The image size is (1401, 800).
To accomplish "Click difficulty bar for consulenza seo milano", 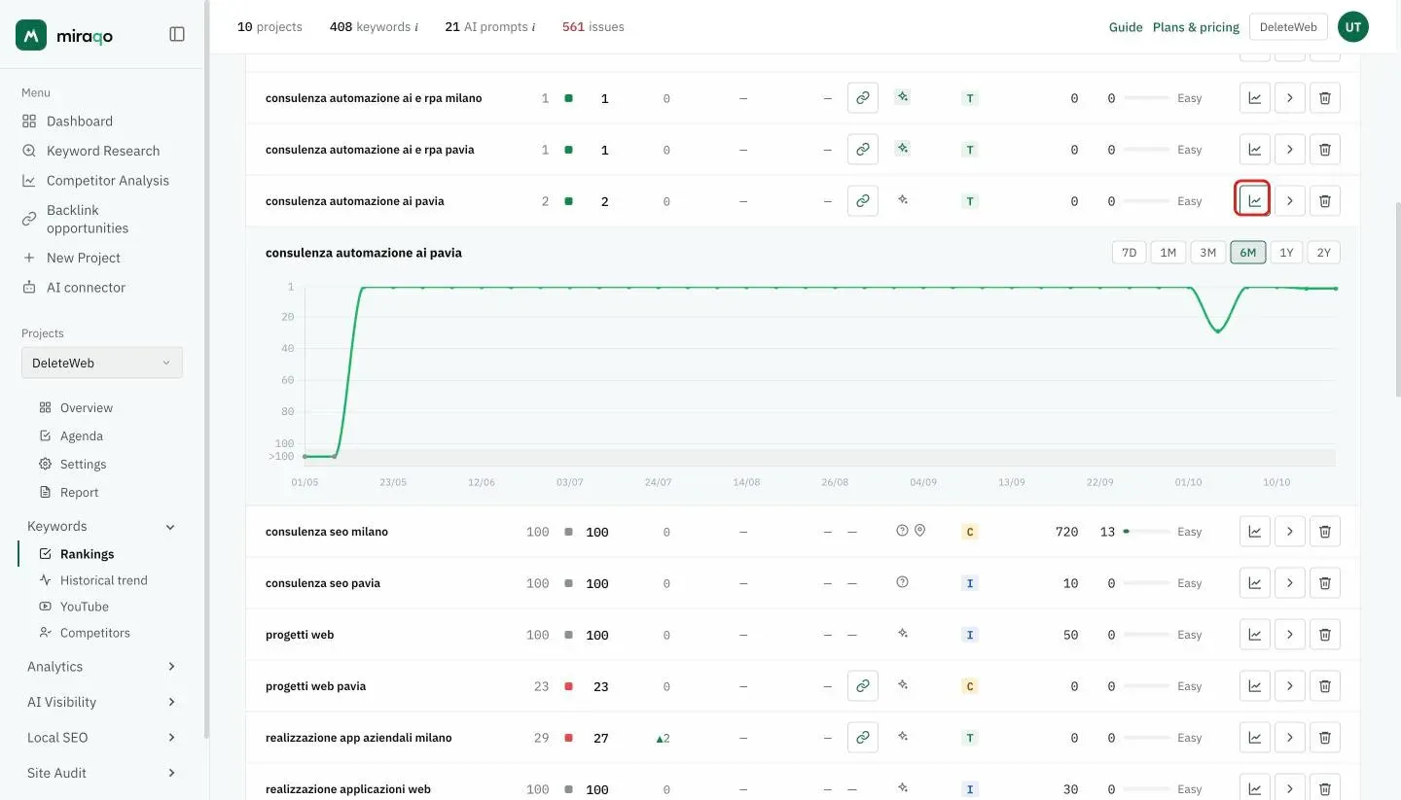I will tap(1146, 532).
